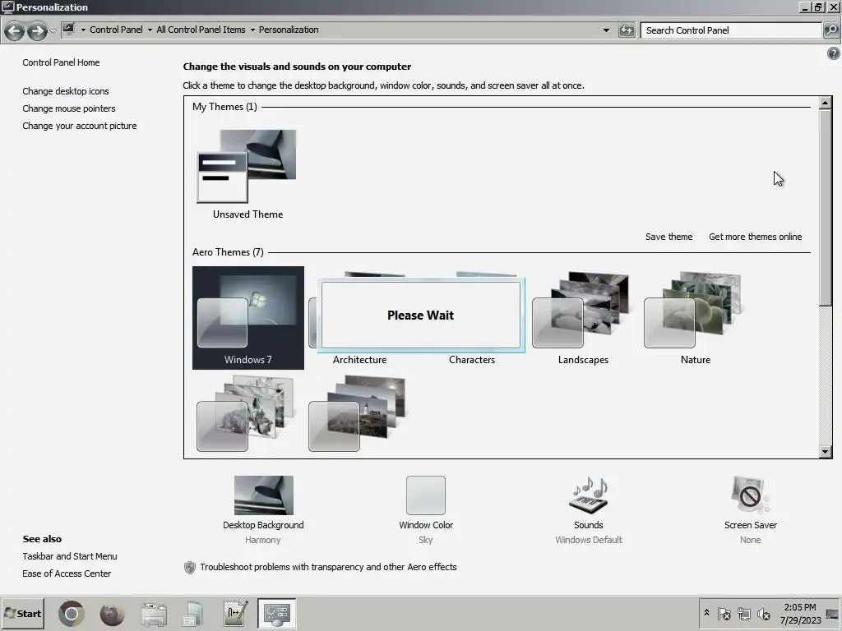Click the muted volume tray icon
Screen dimensions: 842x631
point(763,613)
